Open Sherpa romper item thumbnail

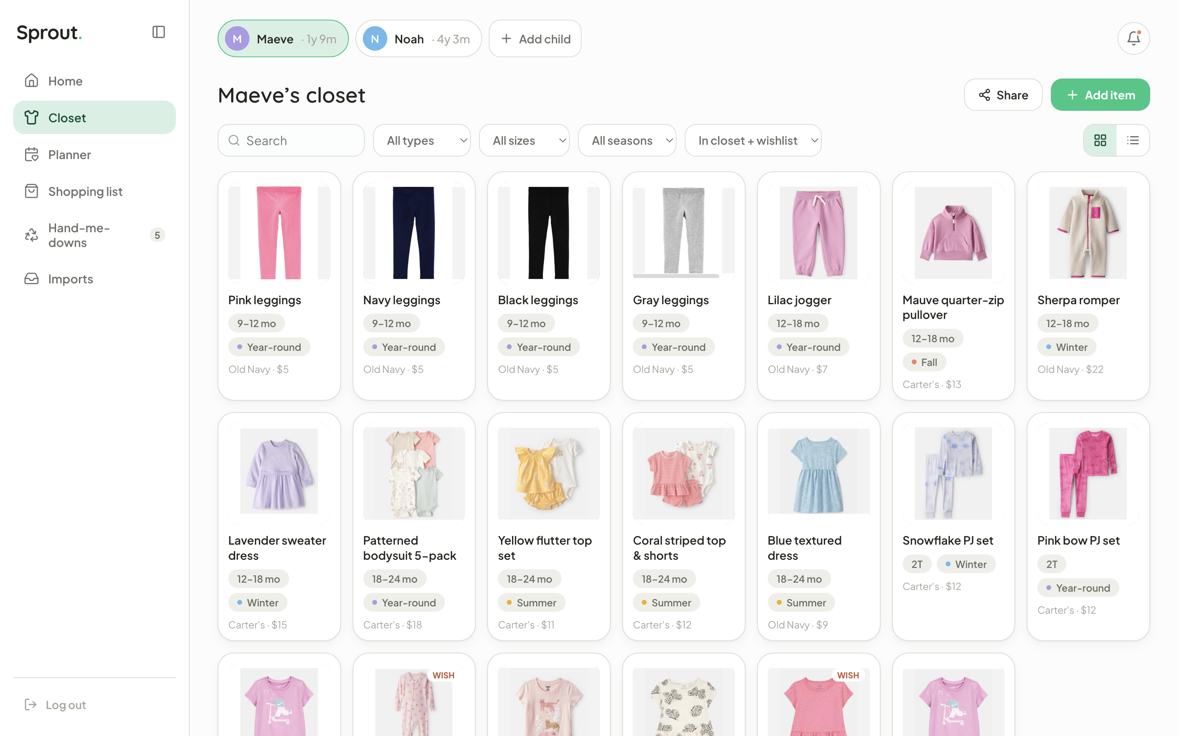click(x=1088, y=233)
